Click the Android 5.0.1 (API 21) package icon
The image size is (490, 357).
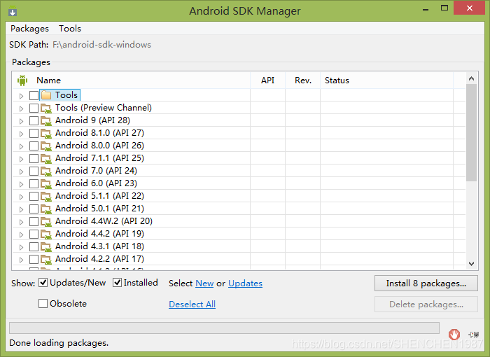[x=46, y=209]
